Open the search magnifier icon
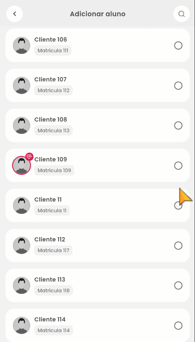This screenshot has width=195, height=342. coord(182,14)
